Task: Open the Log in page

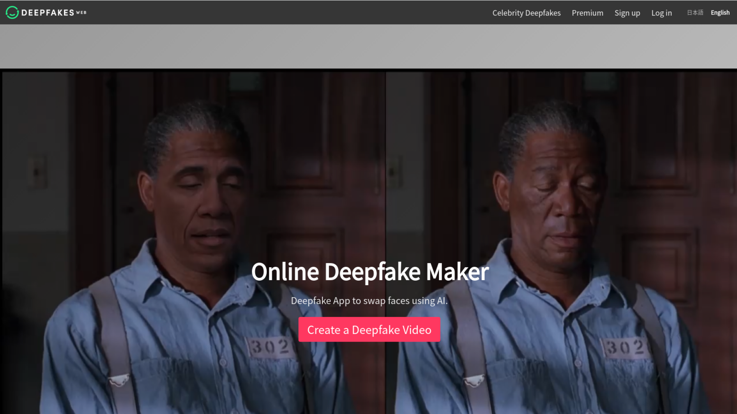Action: (x=661, y=13)
